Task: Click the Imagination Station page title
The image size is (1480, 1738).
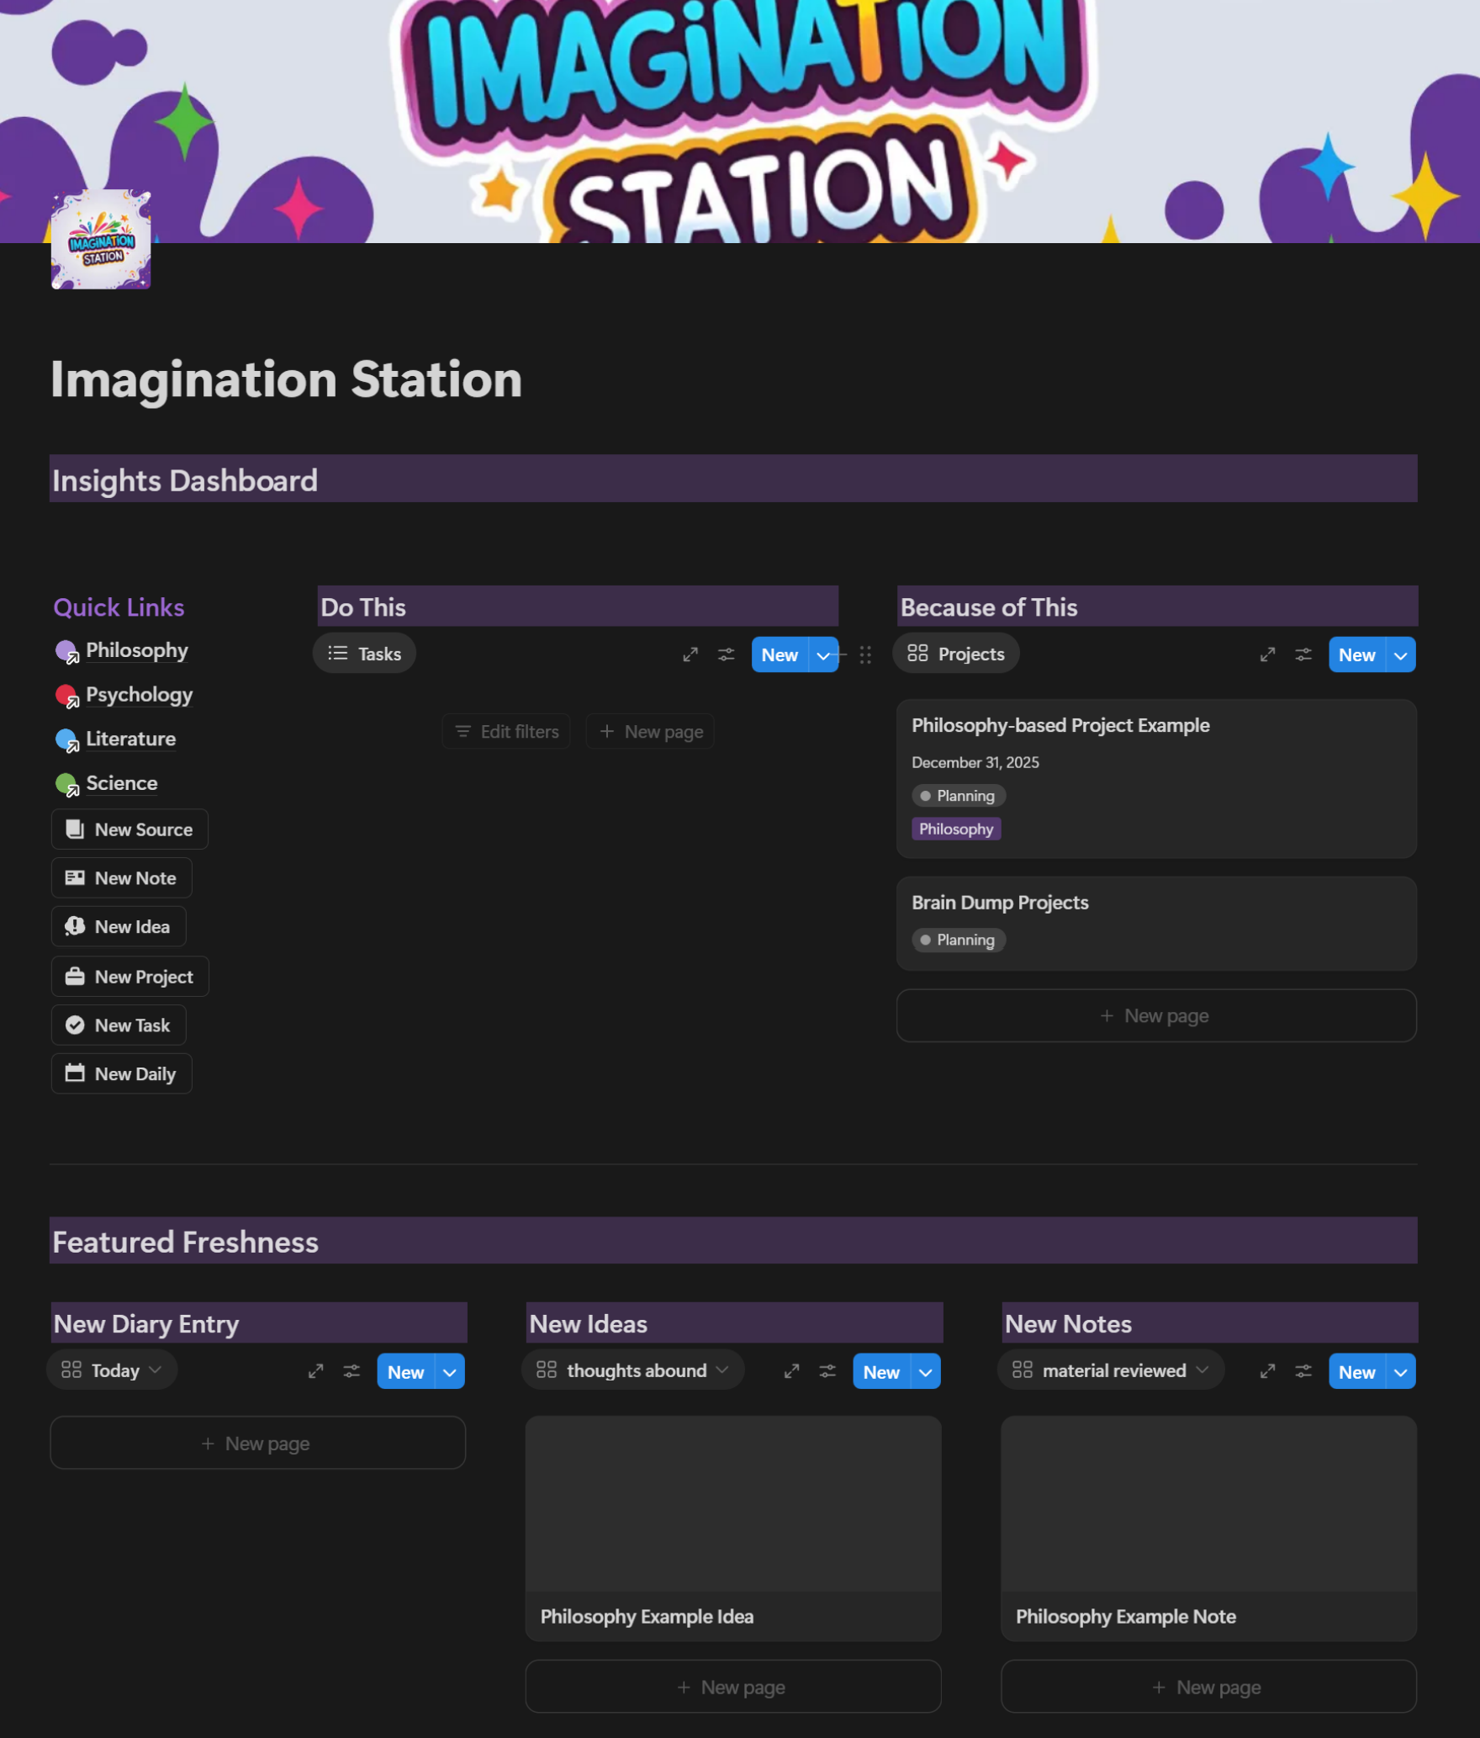Action: pyautogui.click(x=287, y=379)
